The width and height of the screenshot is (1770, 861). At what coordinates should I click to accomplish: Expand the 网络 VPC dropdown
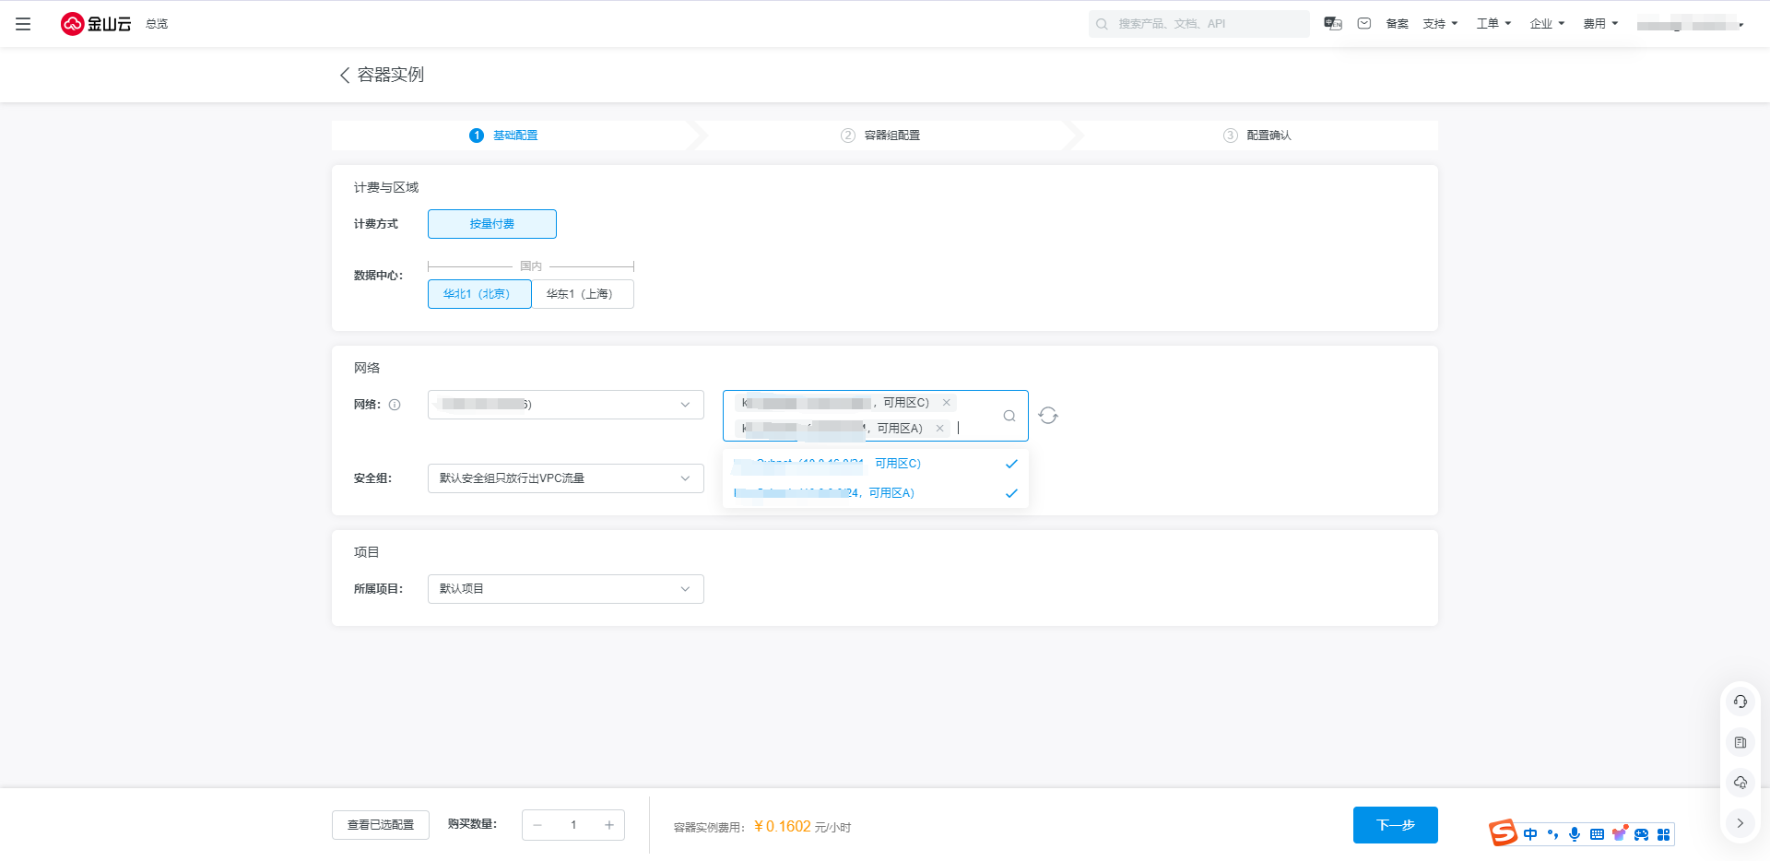pyautogui.click(x=565, y=405)
